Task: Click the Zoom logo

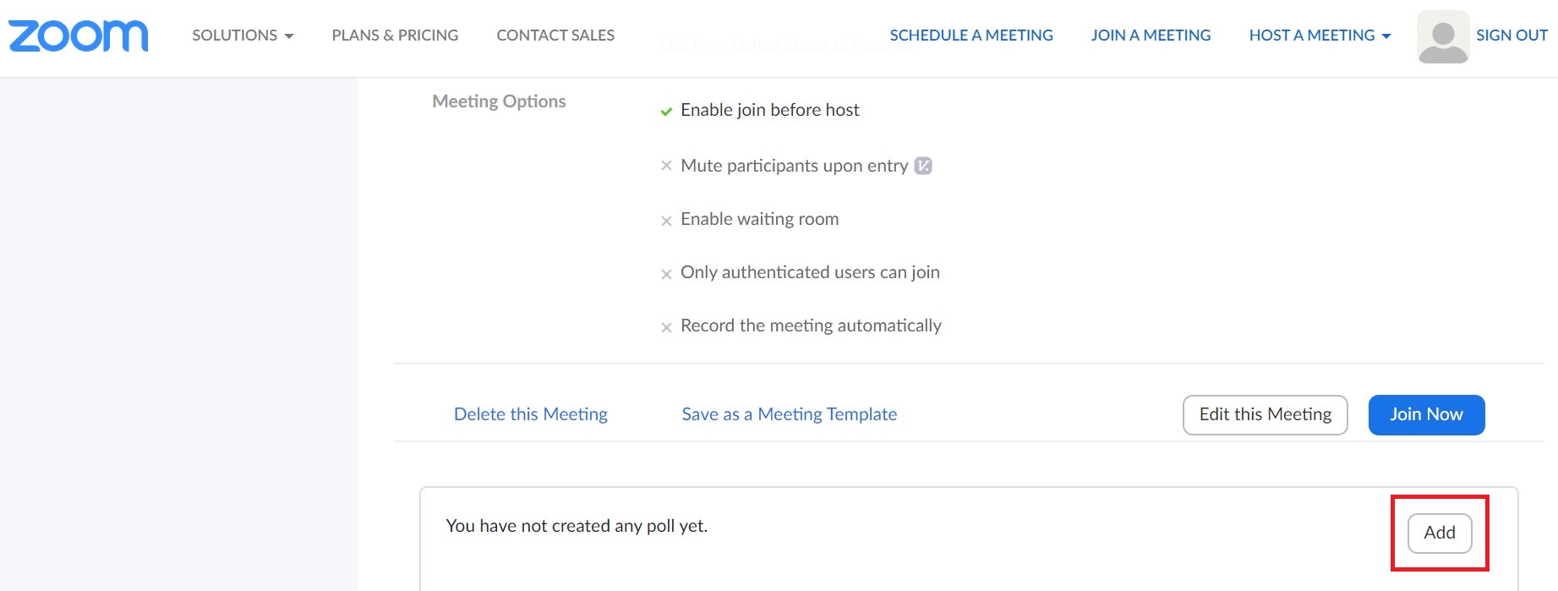Action: pos(78,36)
